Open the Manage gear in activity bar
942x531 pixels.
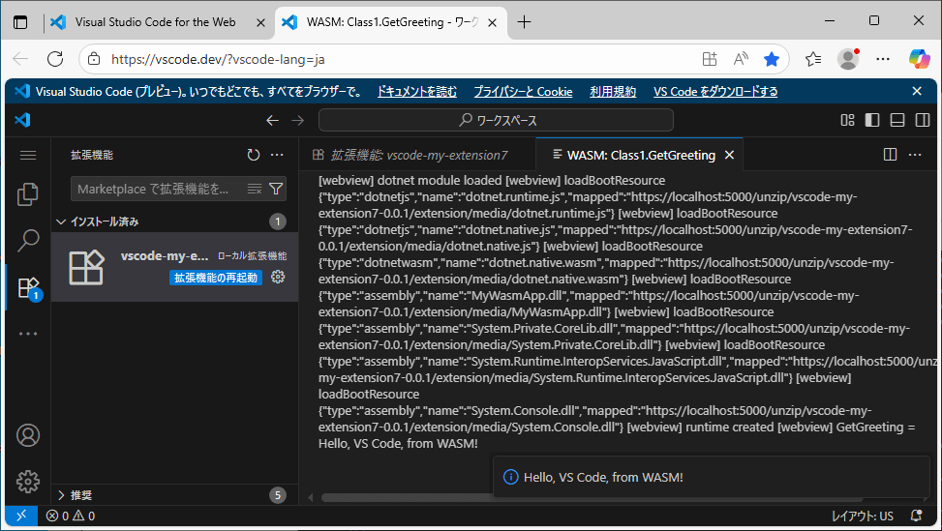28,482
